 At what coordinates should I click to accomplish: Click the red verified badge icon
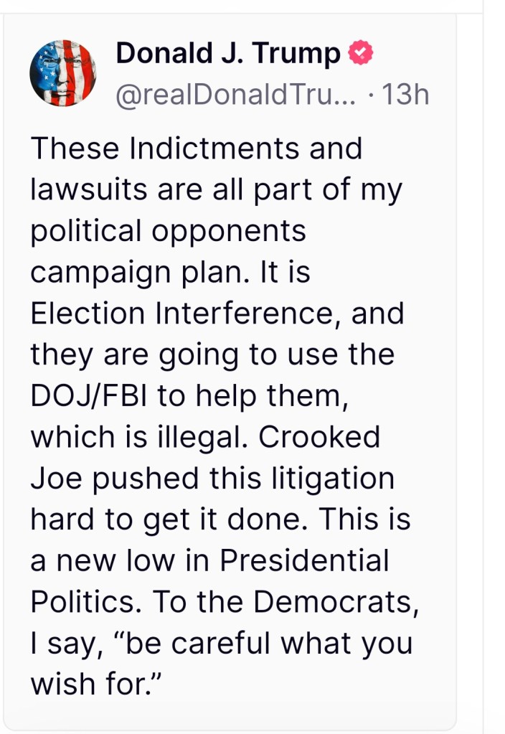click(x=360, y=54)
